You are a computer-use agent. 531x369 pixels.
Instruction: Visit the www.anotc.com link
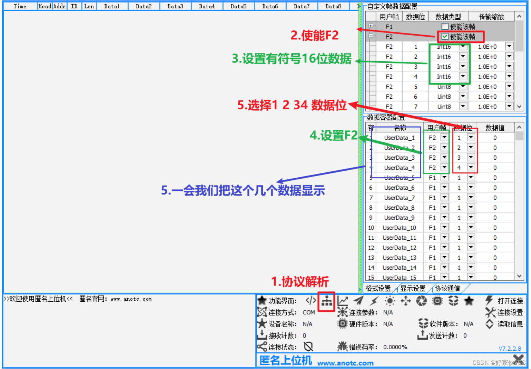346,363
